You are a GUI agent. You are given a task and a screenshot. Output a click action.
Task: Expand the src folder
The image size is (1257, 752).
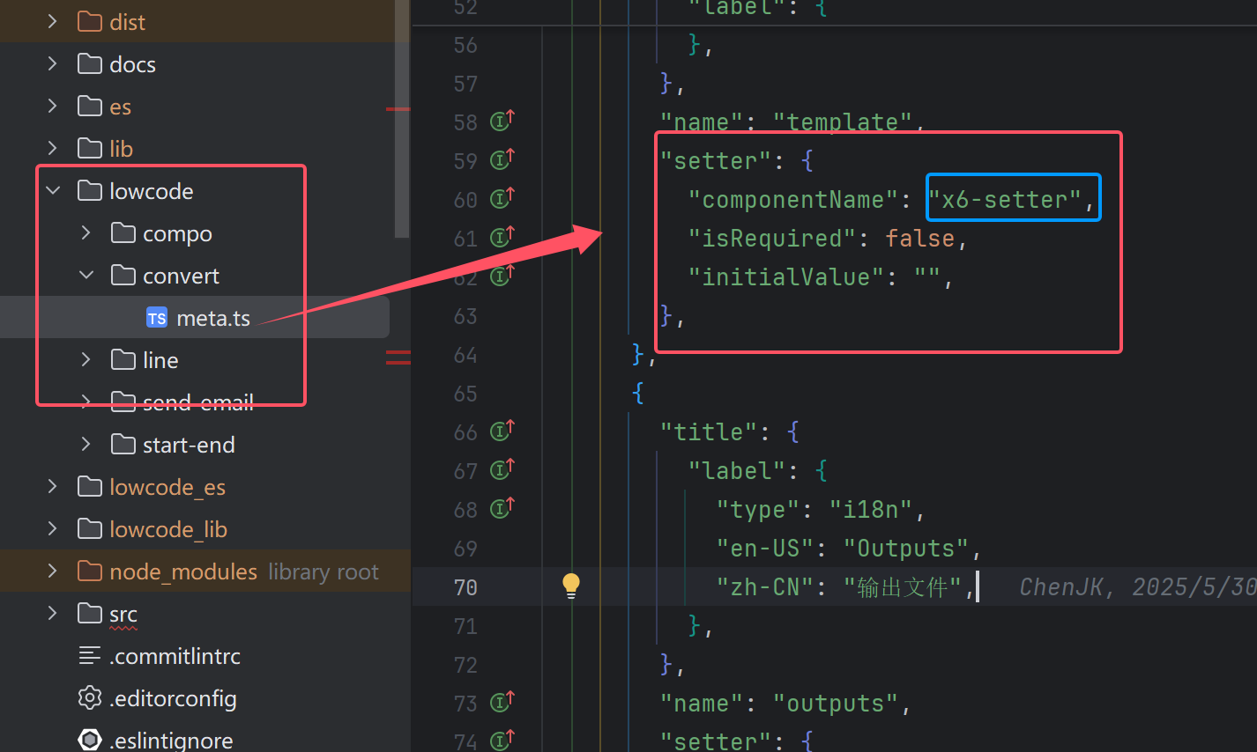pos(51,613)
